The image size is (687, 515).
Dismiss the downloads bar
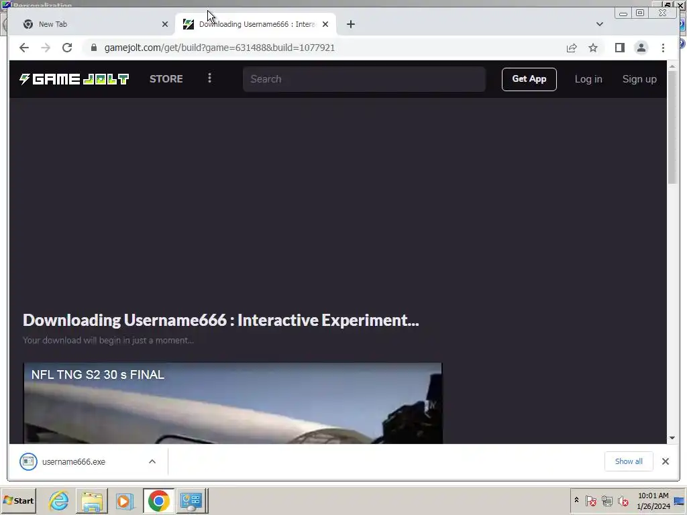pyautogui.click(x=665, y=461)
